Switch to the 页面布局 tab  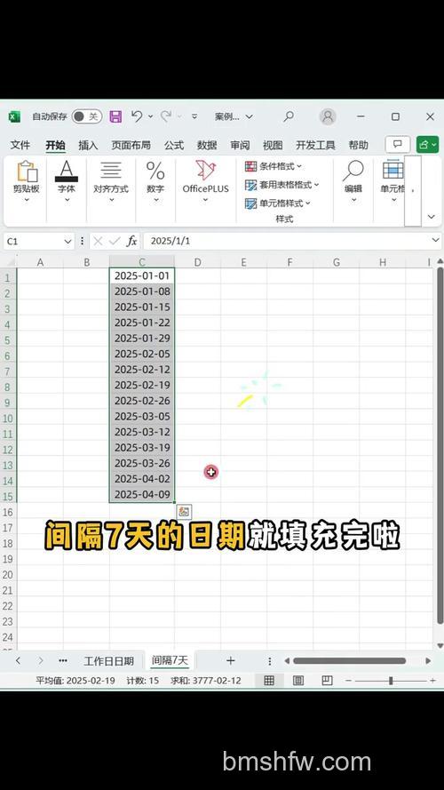(x=131, y=145)
